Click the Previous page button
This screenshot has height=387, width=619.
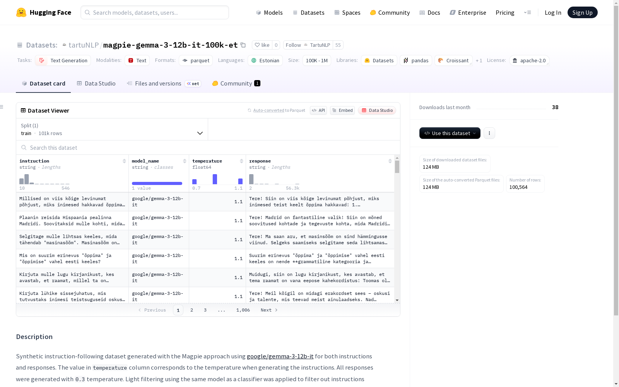[x=152, y=310]
